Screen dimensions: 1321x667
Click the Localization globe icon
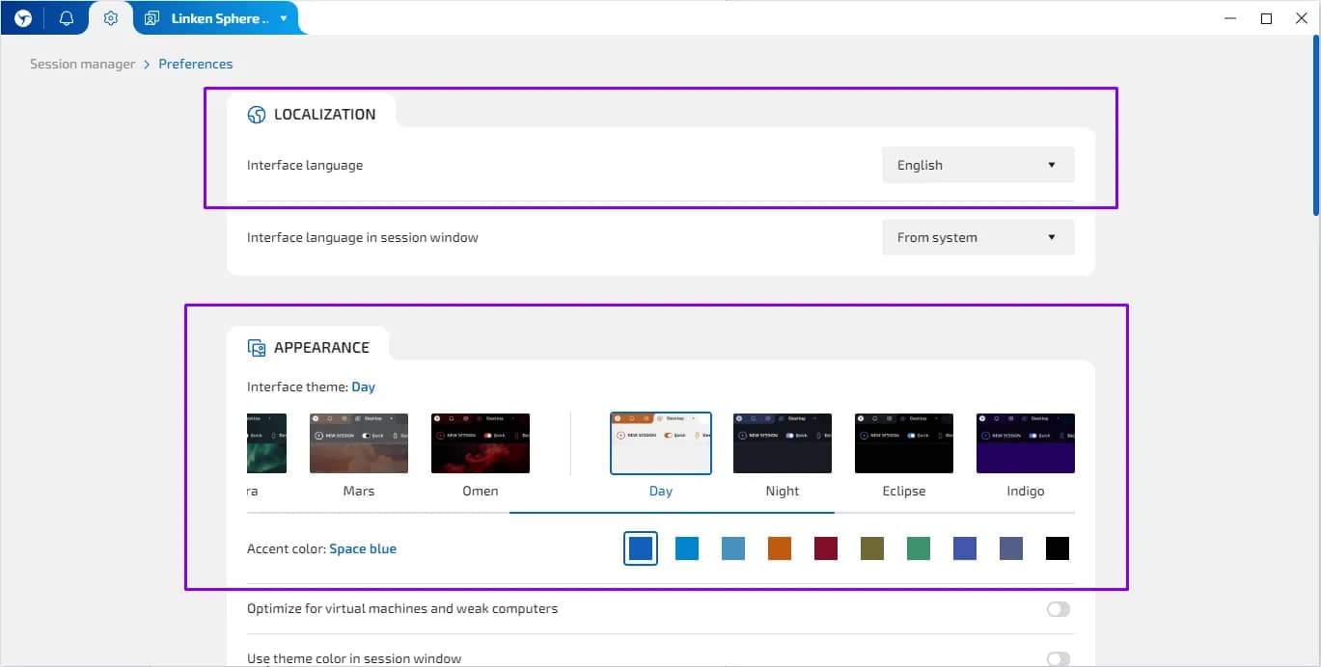[x=257, y=115]
